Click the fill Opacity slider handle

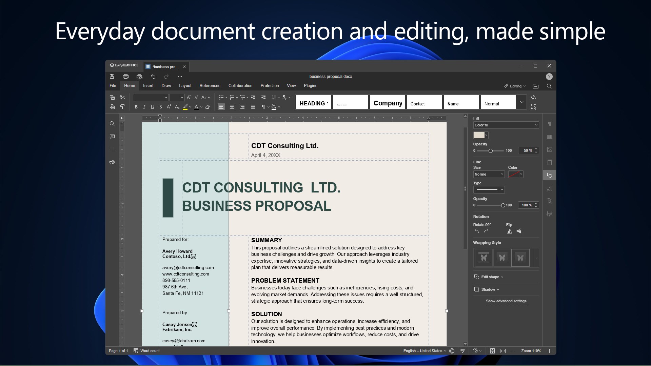[x=490, y=150]
